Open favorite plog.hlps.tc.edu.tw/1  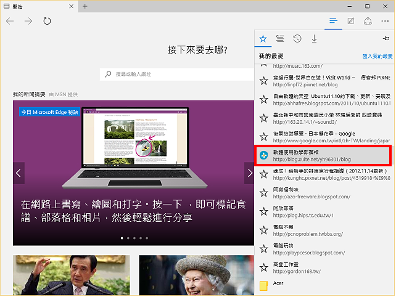[324, 211]
